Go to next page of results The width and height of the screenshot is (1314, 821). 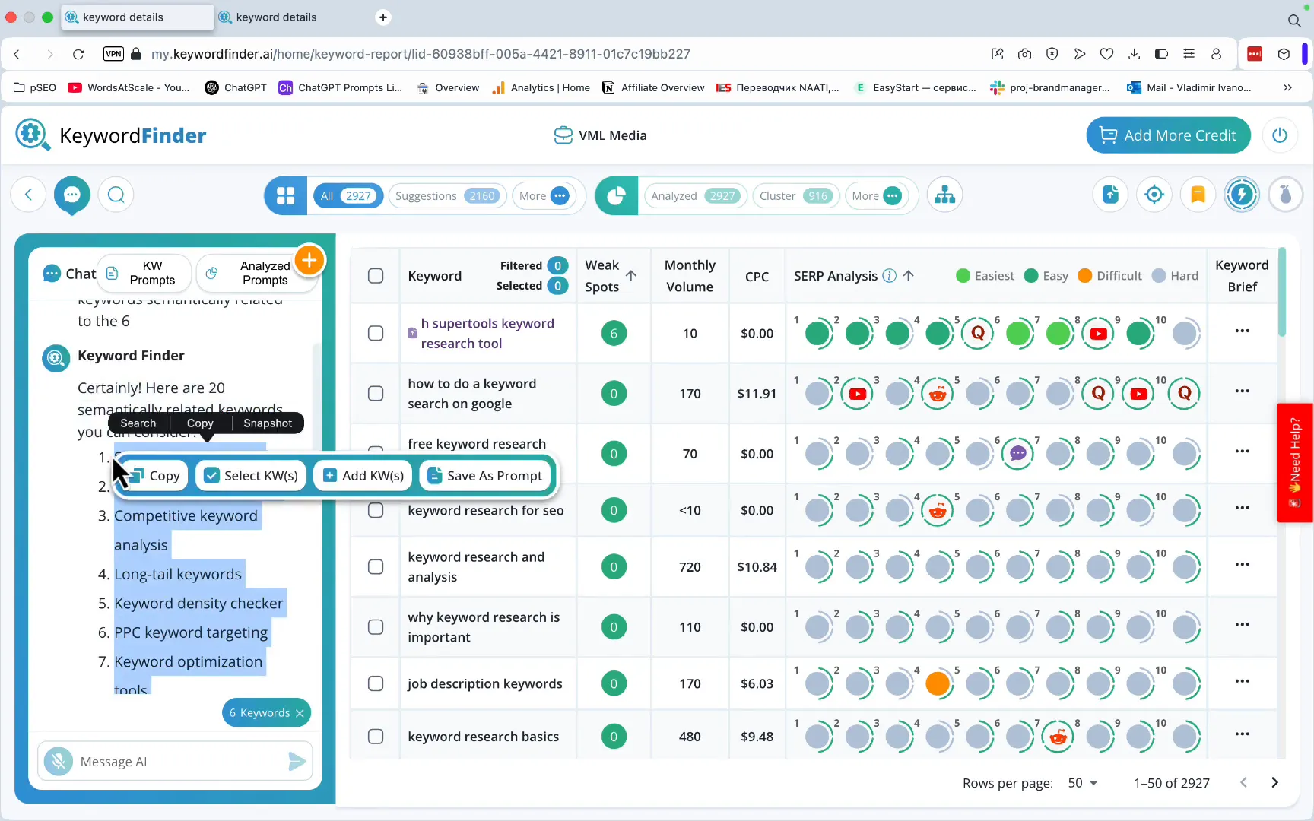[1275, 782]
